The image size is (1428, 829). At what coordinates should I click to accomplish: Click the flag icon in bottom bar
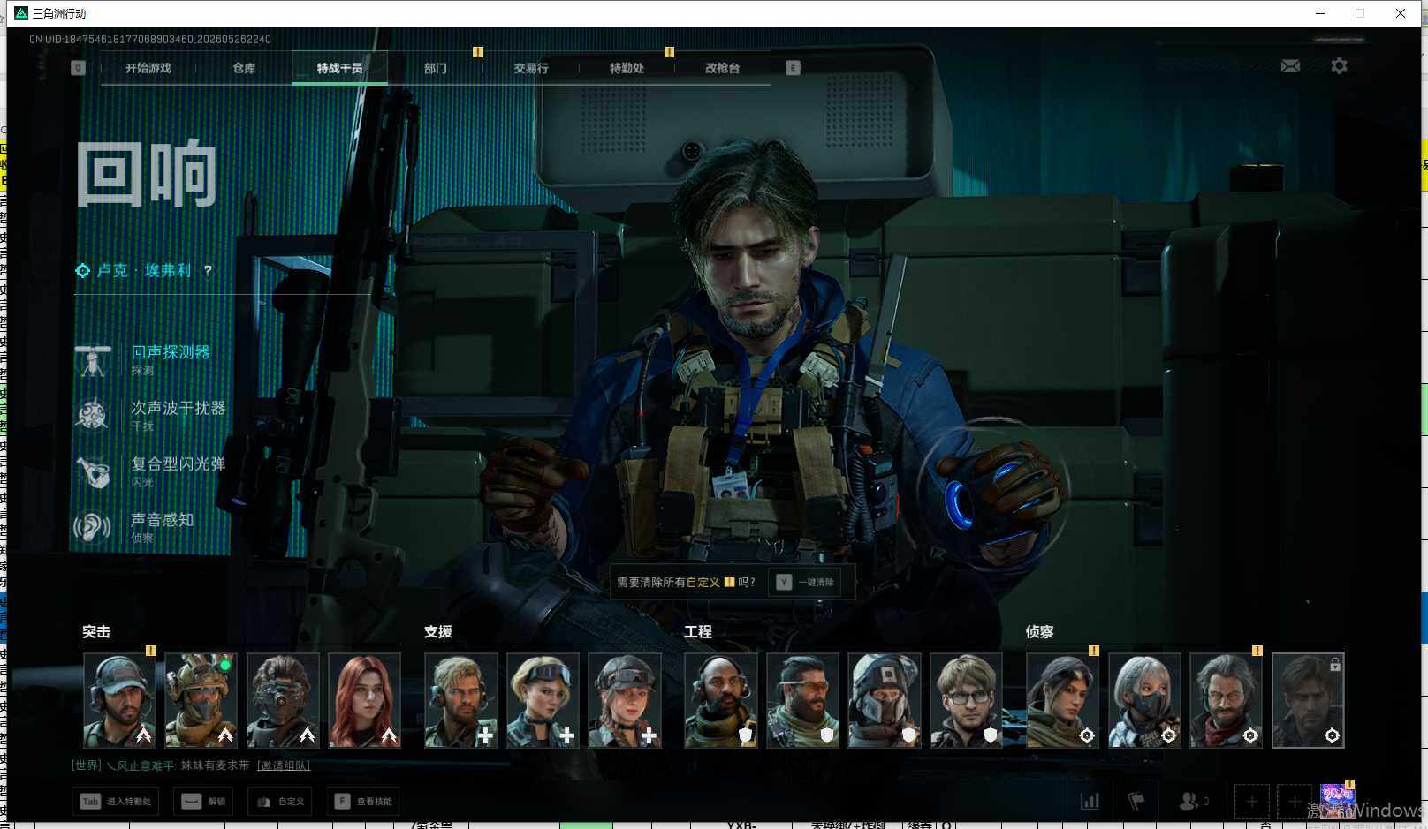(1136, 802)
